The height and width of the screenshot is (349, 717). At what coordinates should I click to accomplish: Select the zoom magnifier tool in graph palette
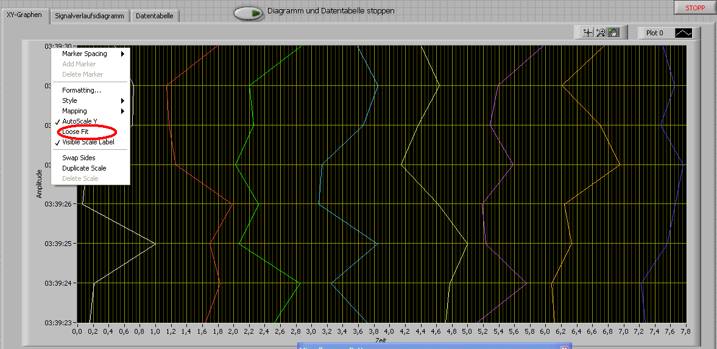(601, 32)
